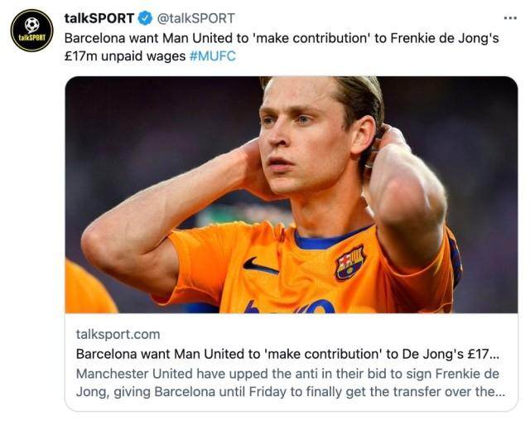Click the partial orange shirt at the photo's left edge

(86, 290)
